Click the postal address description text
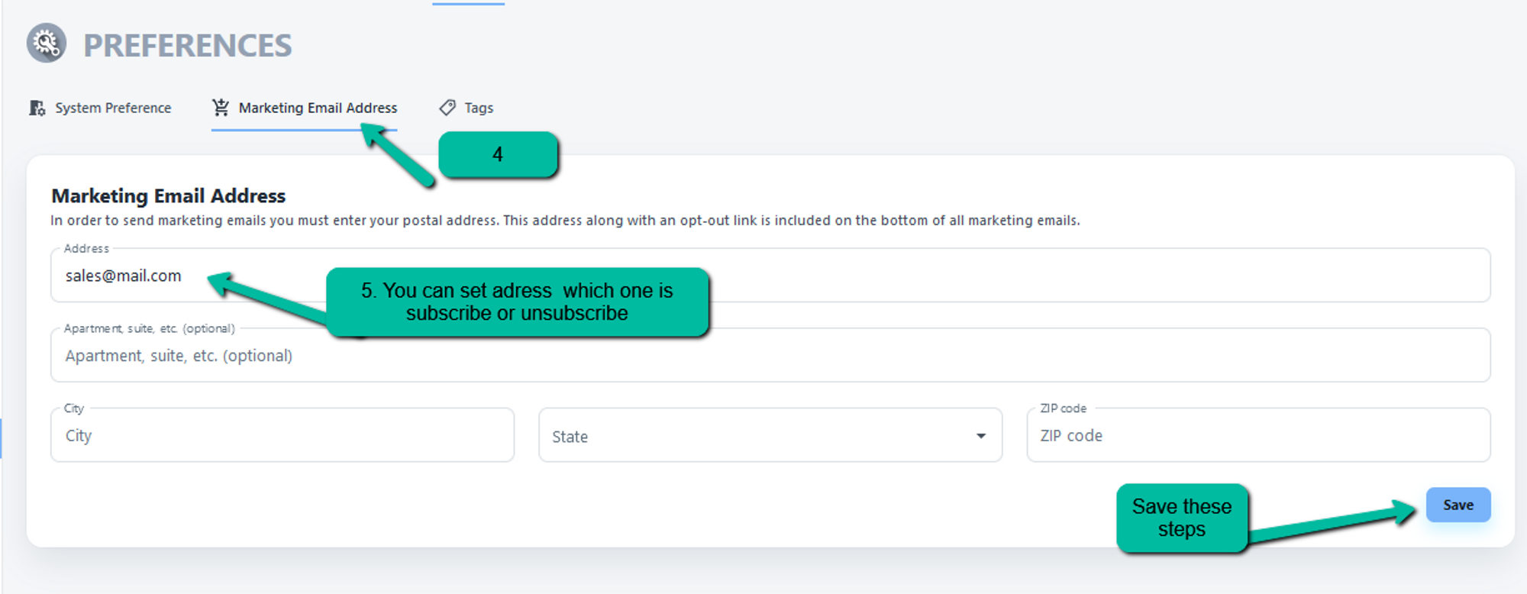The width and height of the screenshot is (1527, 594). [565, 221]
